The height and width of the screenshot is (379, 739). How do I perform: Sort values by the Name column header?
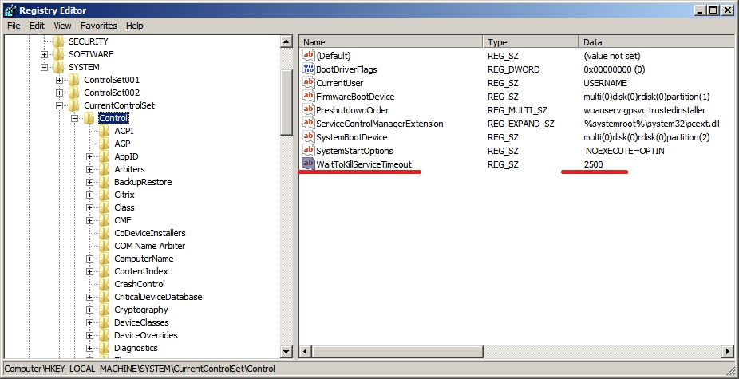tap(391, 42)
